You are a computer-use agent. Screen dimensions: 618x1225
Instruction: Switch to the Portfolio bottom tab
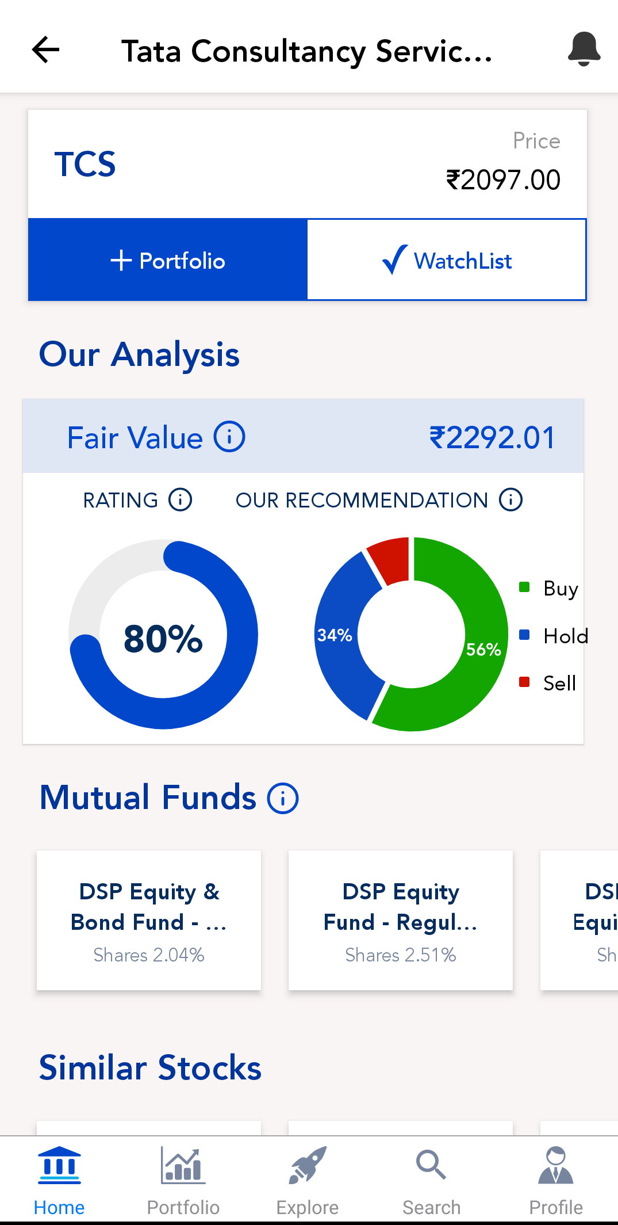pyautogui.click(x=183, y=1180)
